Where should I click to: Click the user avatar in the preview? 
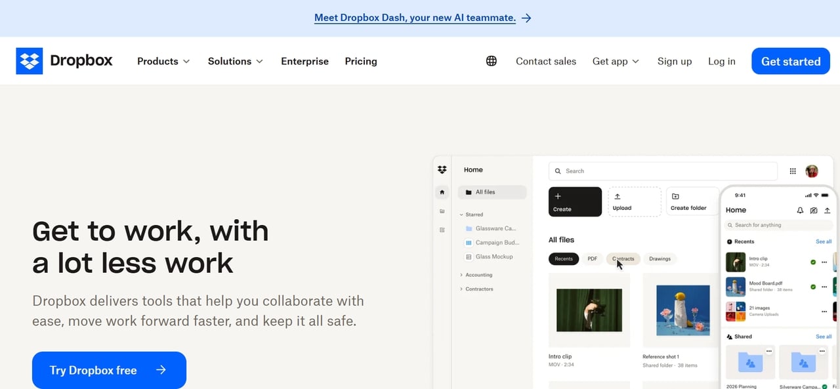click(812, 171)
